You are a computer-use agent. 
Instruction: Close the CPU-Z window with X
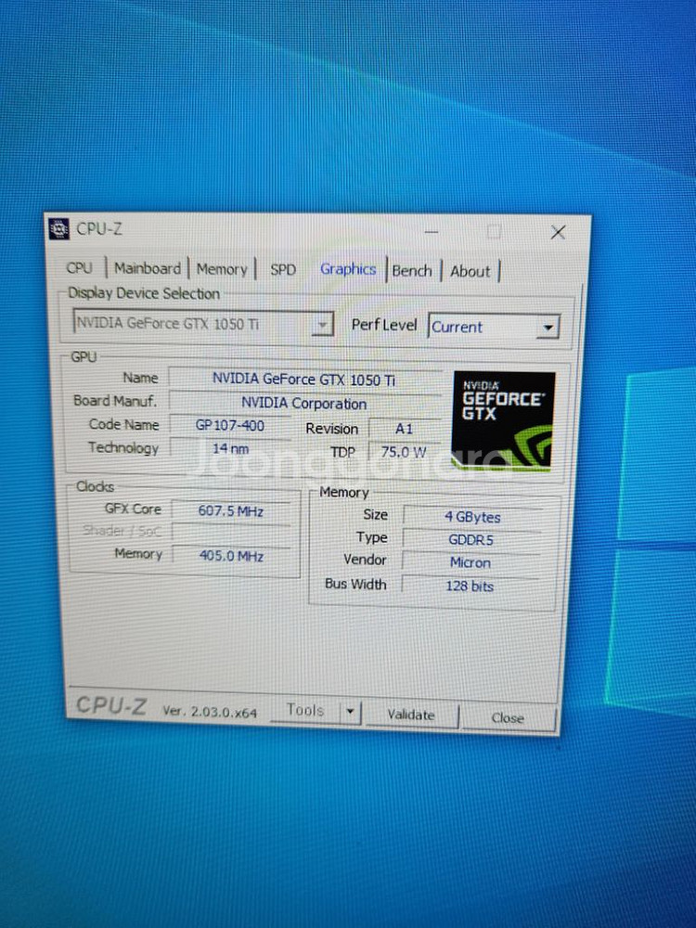(x=558, y=232)
